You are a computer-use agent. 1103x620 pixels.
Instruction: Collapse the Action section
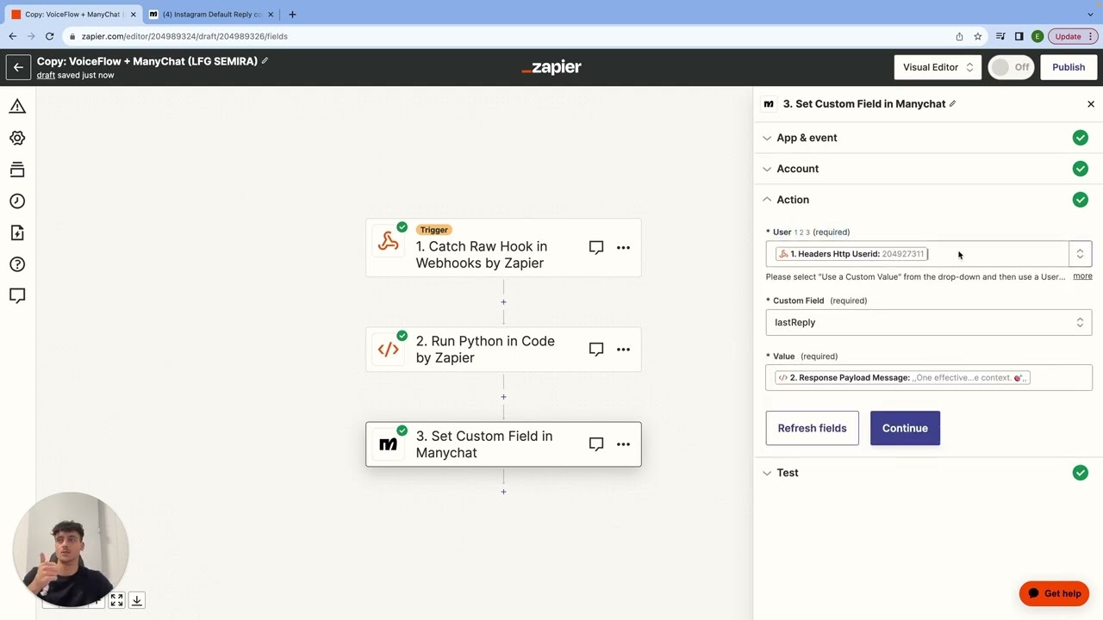(927, 200)
